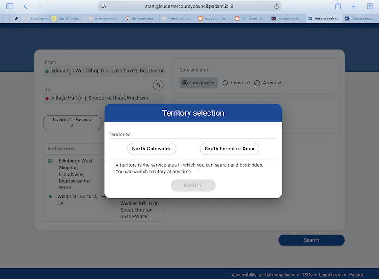Open the Safari share sheet

tap(338, 6)
